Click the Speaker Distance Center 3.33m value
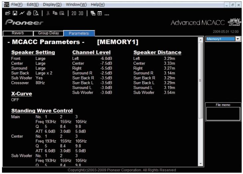This screenshot has height=174, width=243. [x=170, y=64]
